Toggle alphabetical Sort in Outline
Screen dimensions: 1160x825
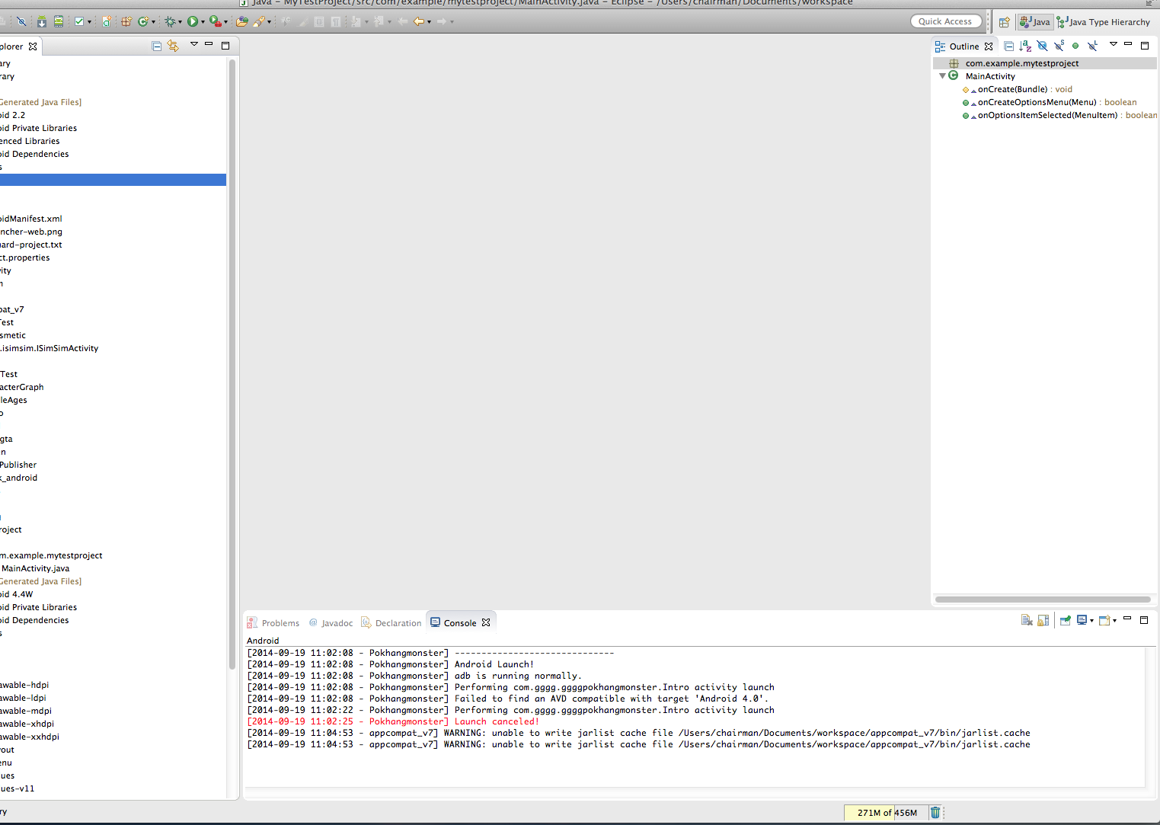(1025, 46)
